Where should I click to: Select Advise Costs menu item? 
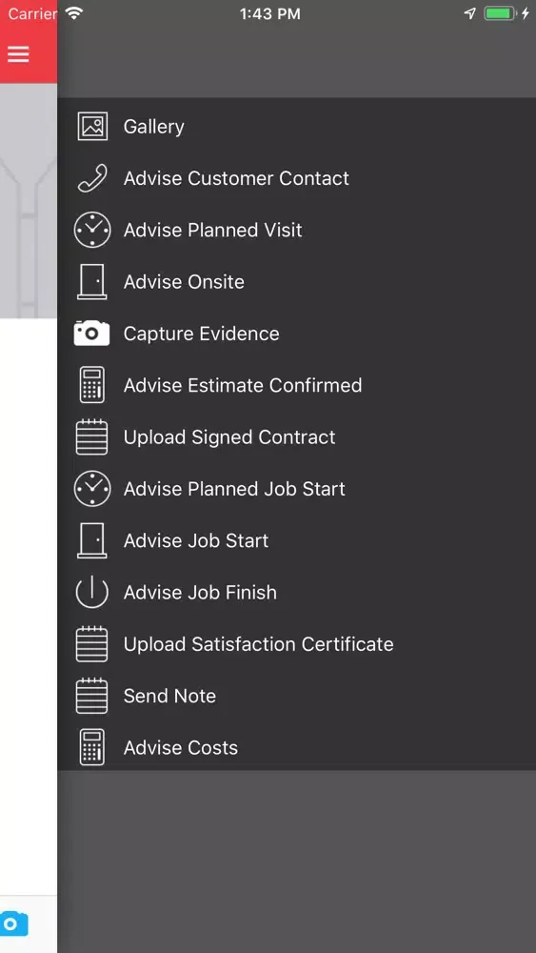pyautogui.click(x=296, y=747)
